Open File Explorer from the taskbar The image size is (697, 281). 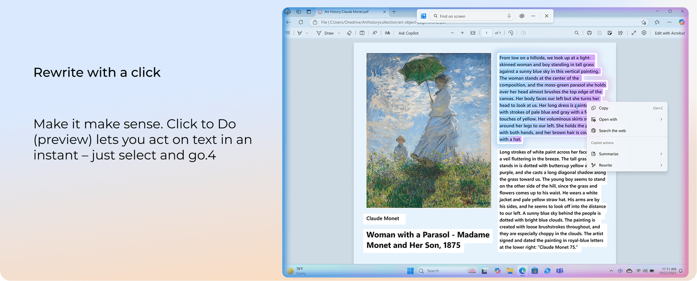click(510, 271)
